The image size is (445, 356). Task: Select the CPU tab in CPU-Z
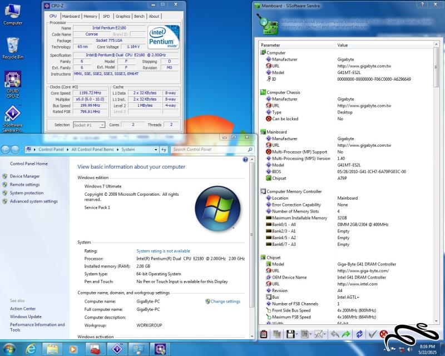53,16
